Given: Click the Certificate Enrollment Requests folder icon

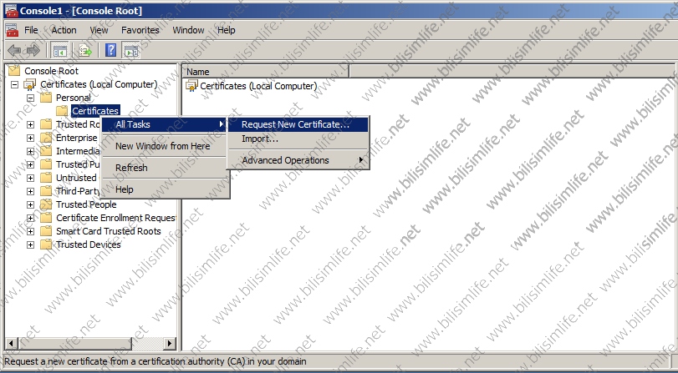Looking at the screenshot, I should (46, 218).
